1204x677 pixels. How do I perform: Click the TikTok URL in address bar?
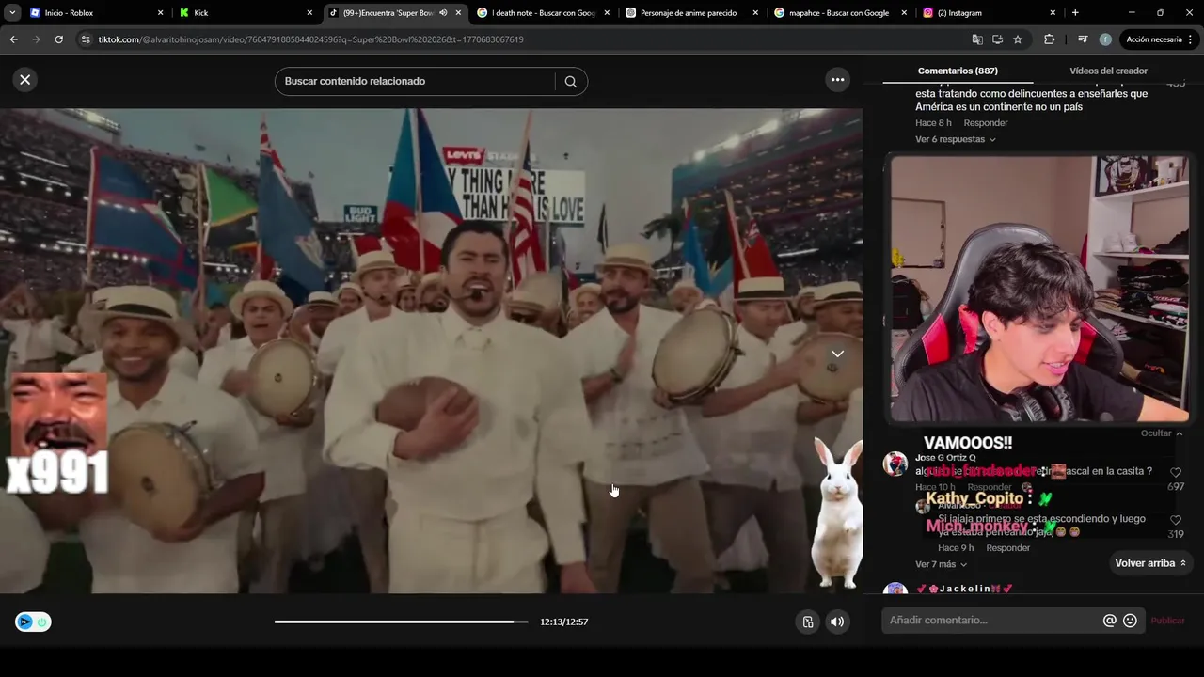(310, 39)
